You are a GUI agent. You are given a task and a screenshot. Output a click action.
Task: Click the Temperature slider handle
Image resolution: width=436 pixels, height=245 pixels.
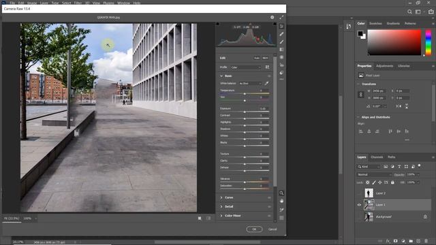pyautogui.click(x=245, y=94)
